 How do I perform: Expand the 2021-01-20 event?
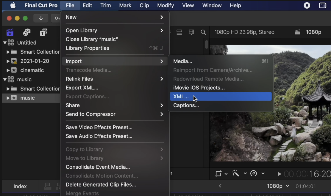8,61
